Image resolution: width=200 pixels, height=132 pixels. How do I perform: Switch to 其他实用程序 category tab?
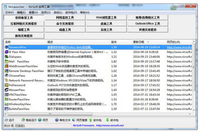148,30
